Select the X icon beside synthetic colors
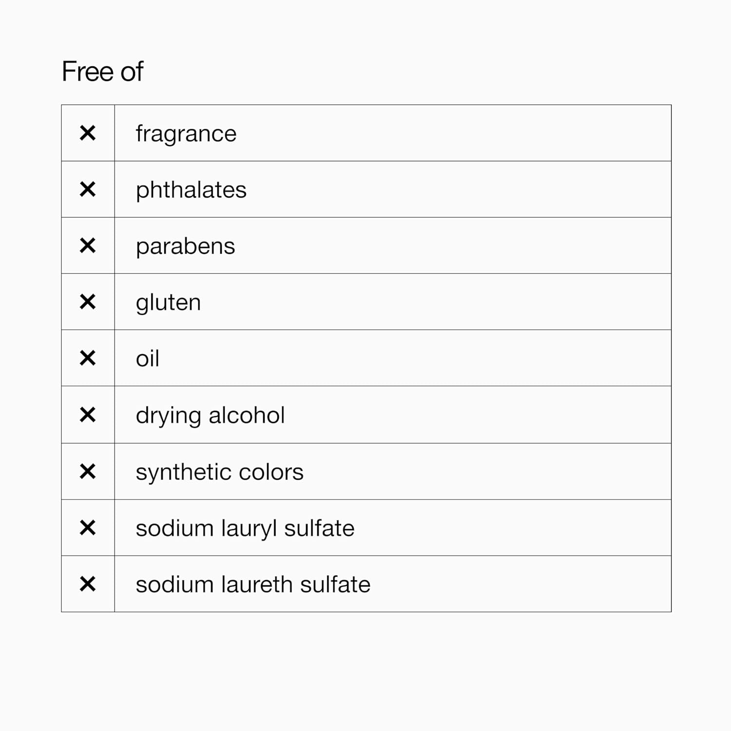This screenshot has width=731, height=731. click(x=88, y=471)
